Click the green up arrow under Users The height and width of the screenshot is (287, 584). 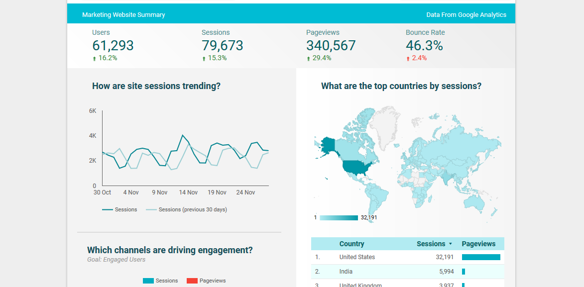[x=94, y=59]
